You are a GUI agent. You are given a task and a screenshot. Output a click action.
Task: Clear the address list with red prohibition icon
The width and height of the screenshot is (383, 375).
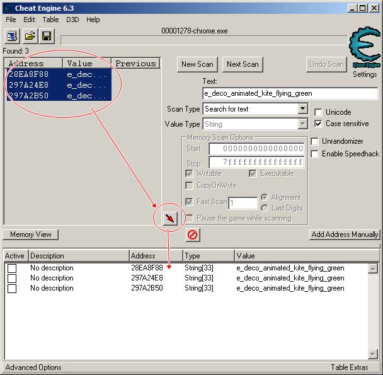(x=193, y=234)
